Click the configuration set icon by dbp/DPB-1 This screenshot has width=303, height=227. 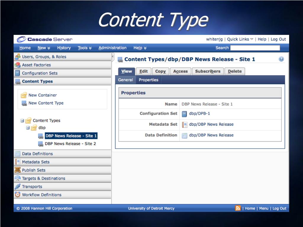[185, 114]
